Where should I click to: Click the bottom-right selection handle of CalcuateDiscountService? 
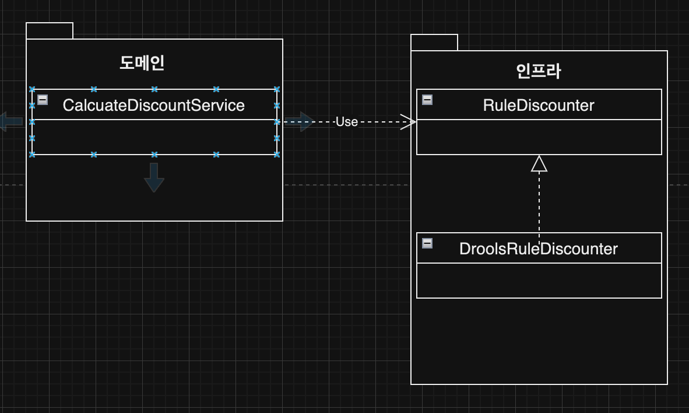pyautogui.click(x=277, y=155)
